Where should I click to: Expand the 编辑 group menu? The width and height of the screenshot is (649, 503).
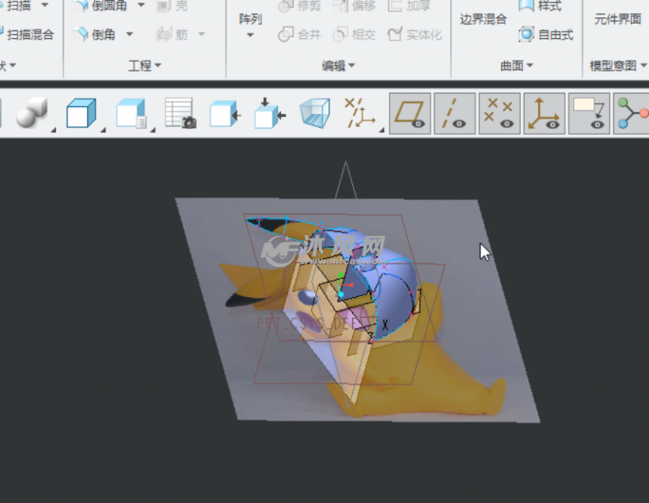pyautogui.click(x=338, y=66)
